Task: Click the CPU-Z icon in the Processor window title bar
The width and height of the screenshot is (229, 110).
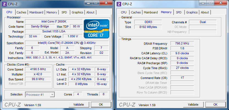Action: point(4,4)
